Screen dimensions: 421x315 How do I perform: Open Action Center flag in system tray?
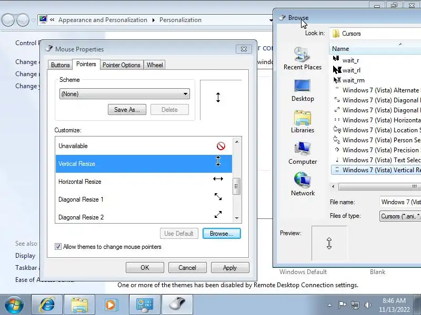[x=342, y=305]
